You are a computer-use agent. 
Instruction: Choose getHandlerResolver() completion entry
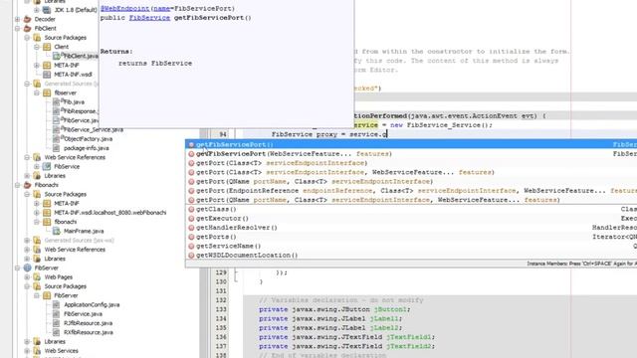pyautogui.click(x=411, y=228)
